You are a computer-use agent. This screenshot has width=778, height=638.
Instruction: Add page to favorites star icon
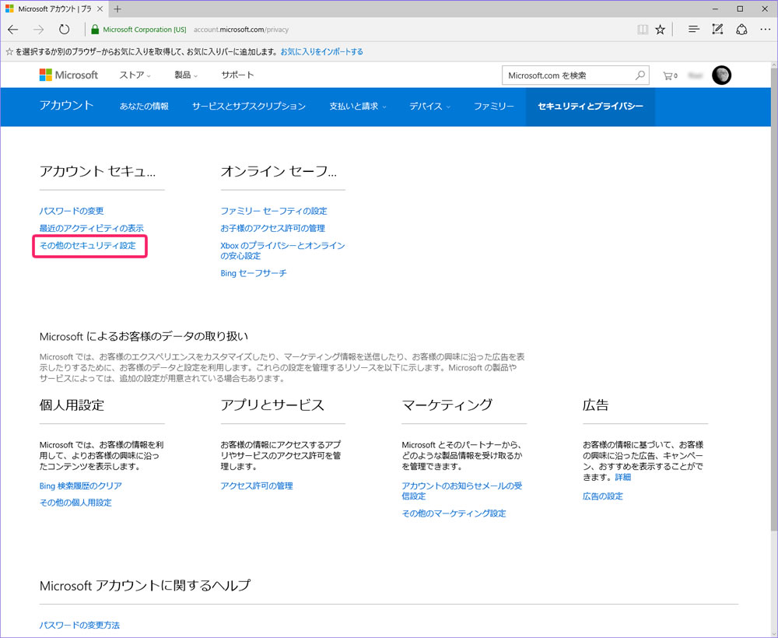(660, 30)
